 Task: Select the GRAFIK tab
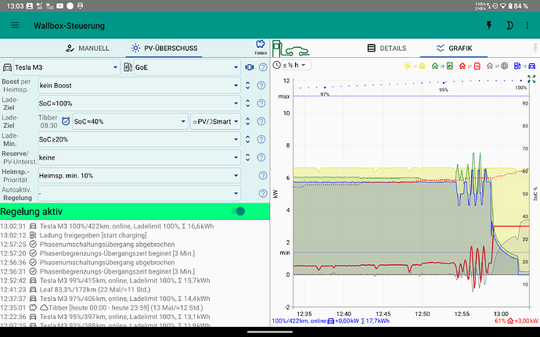(454, 48)
